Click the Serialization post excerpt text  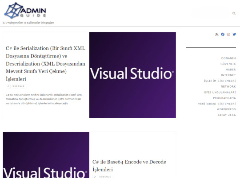point(44,99)
